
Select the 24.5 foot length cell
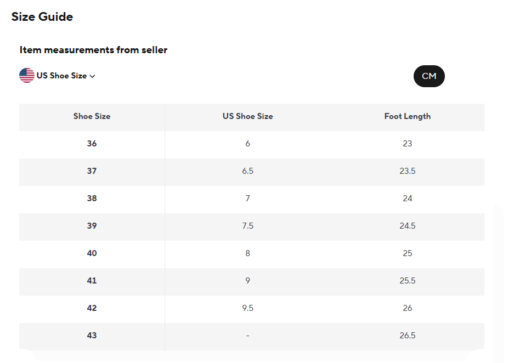pyautogui.click(x=408, y=226)
